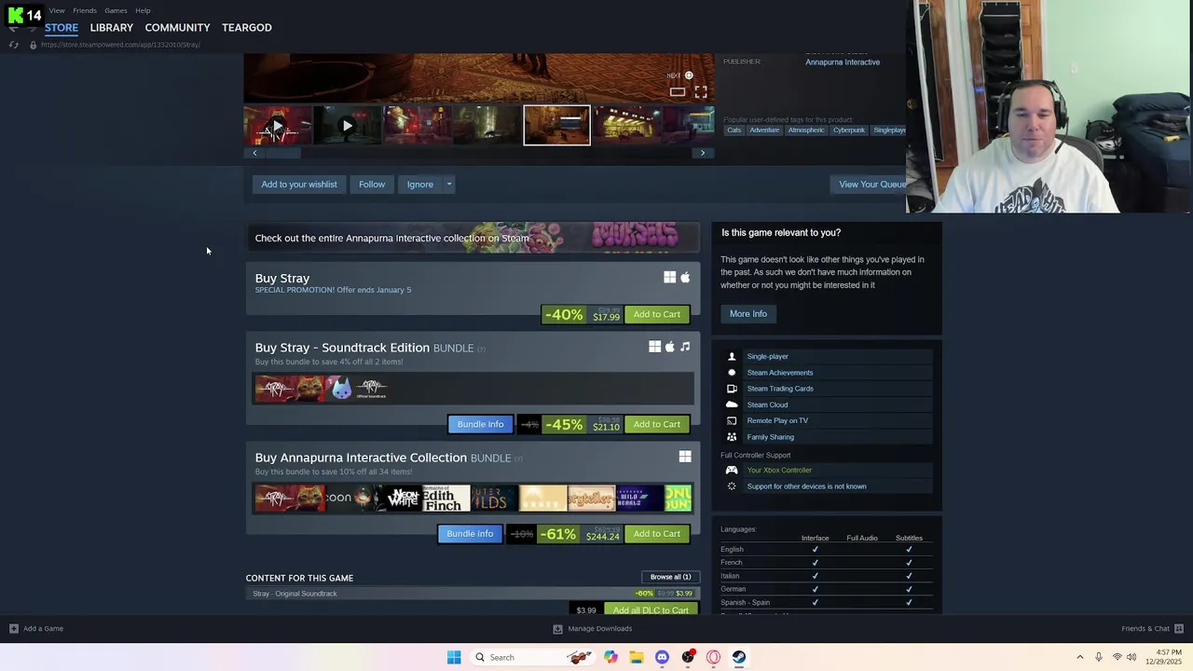The width and height of the screenshot is (1193, 671).
Task: Add Stray to your wishlist
Action: 299,185
